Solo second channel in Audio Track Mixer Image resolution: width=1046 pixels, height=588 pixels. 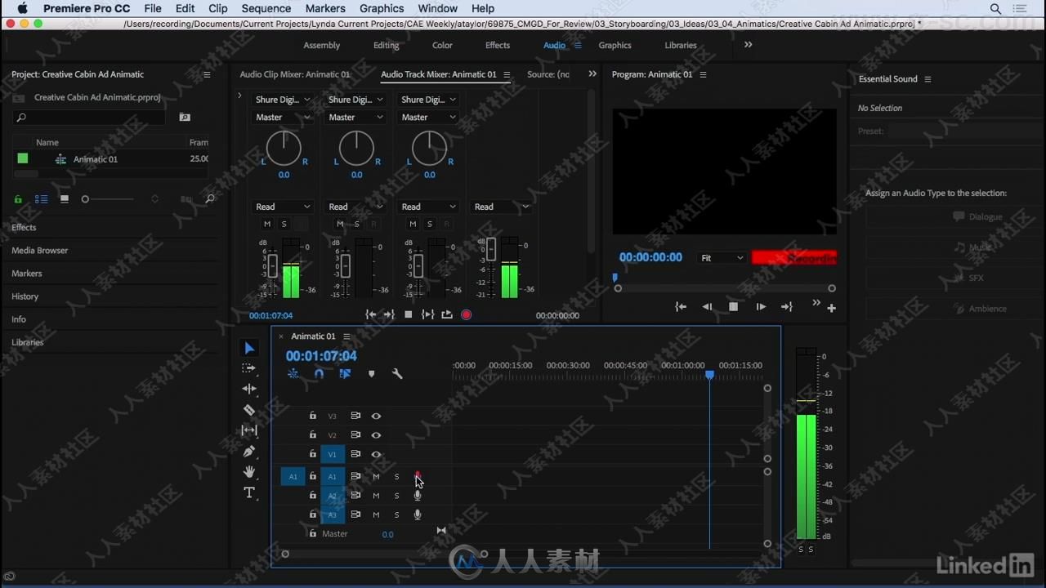pos(357,224)
